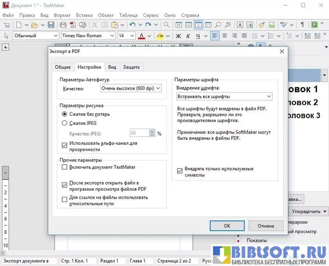Image resolution: width=329 pixels, height=266 pixels.
Task: Click the align center icon
Action: click(x=225, y=36)
